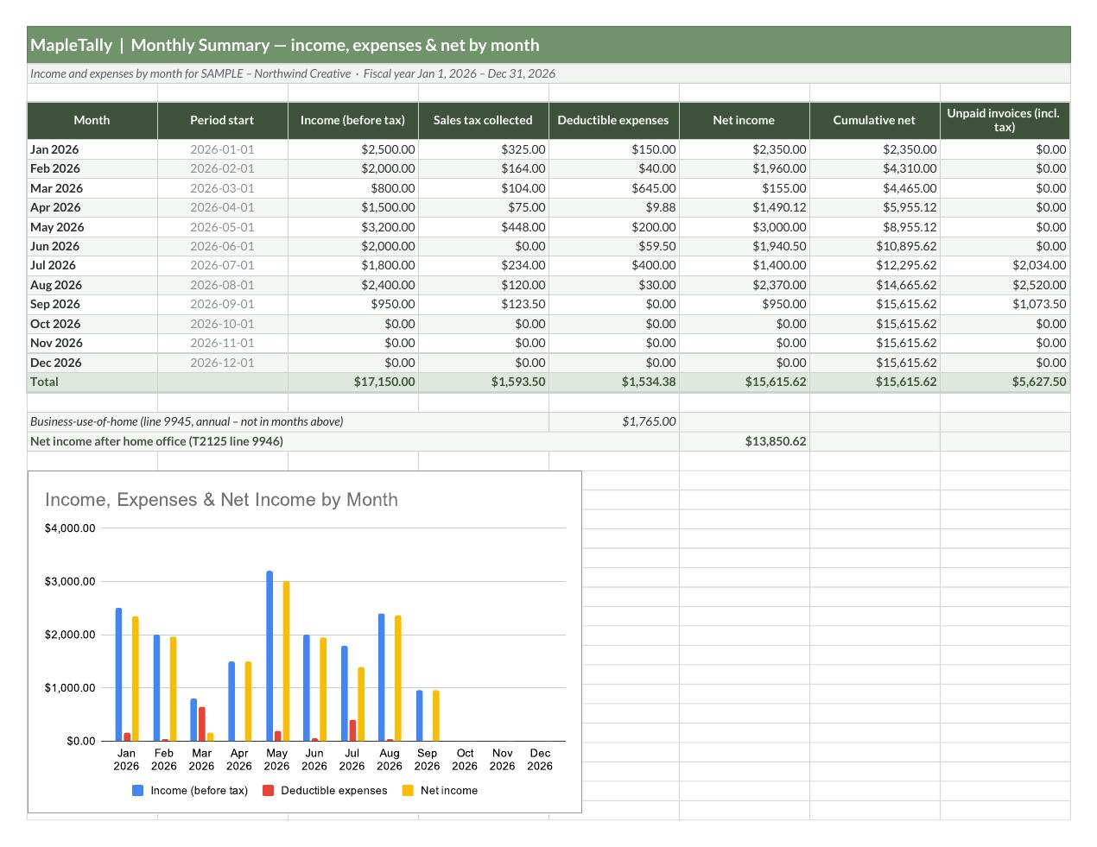Select total unpaid invoices value $5,627.50
This screenshot has width=1097, height=847.
(x=1005, y=382)
